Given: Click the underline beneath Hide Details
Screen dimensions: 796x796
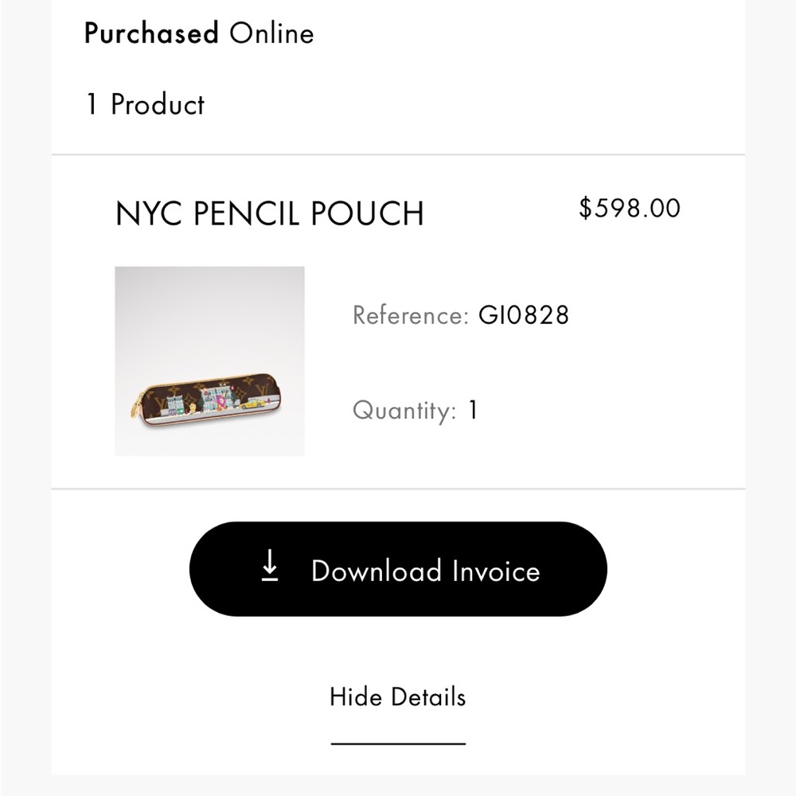Looking at the screenshot, I should (x=398, y=743).
